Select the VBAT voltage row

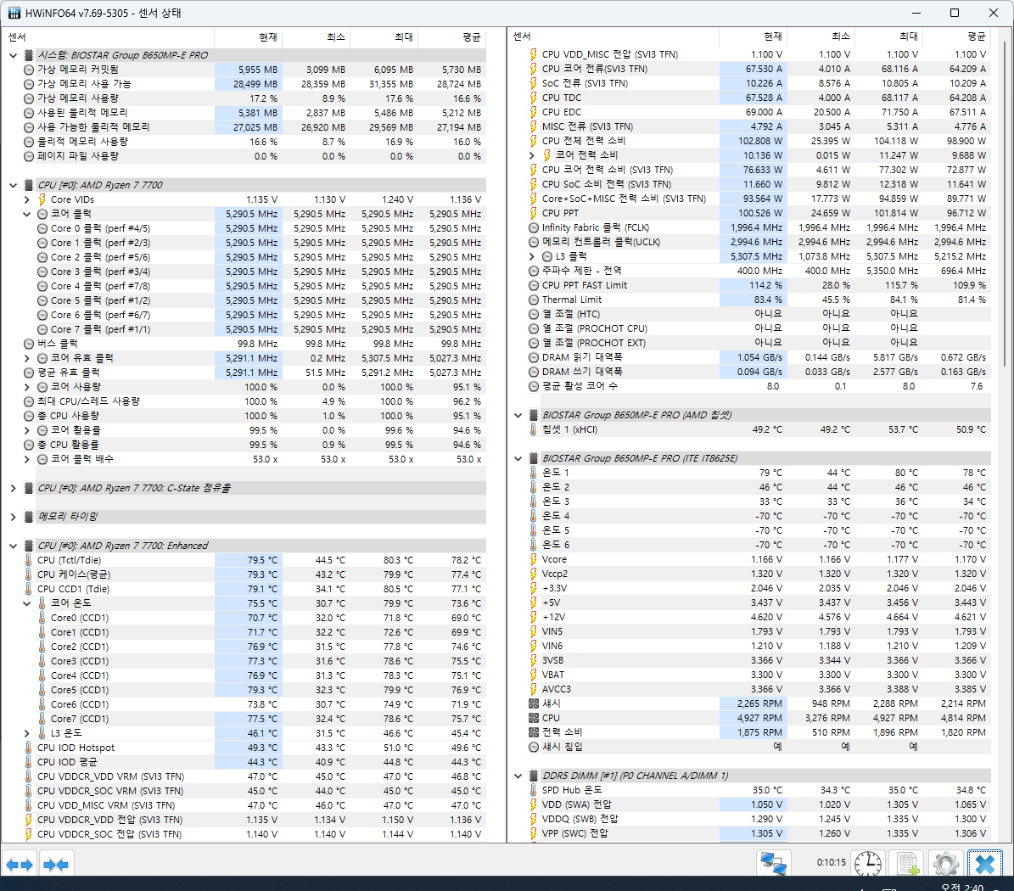pyautogui.click(x=758, y=675)
